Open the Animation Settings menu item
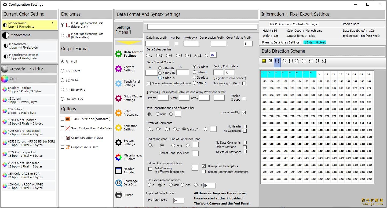The width and height of the screenshot is (387, 208). [x=118, y=128]
